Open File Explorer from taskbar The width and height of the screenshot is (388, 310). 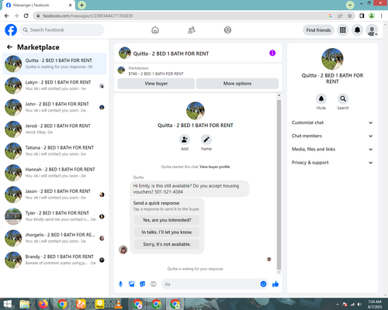(25, 304)
